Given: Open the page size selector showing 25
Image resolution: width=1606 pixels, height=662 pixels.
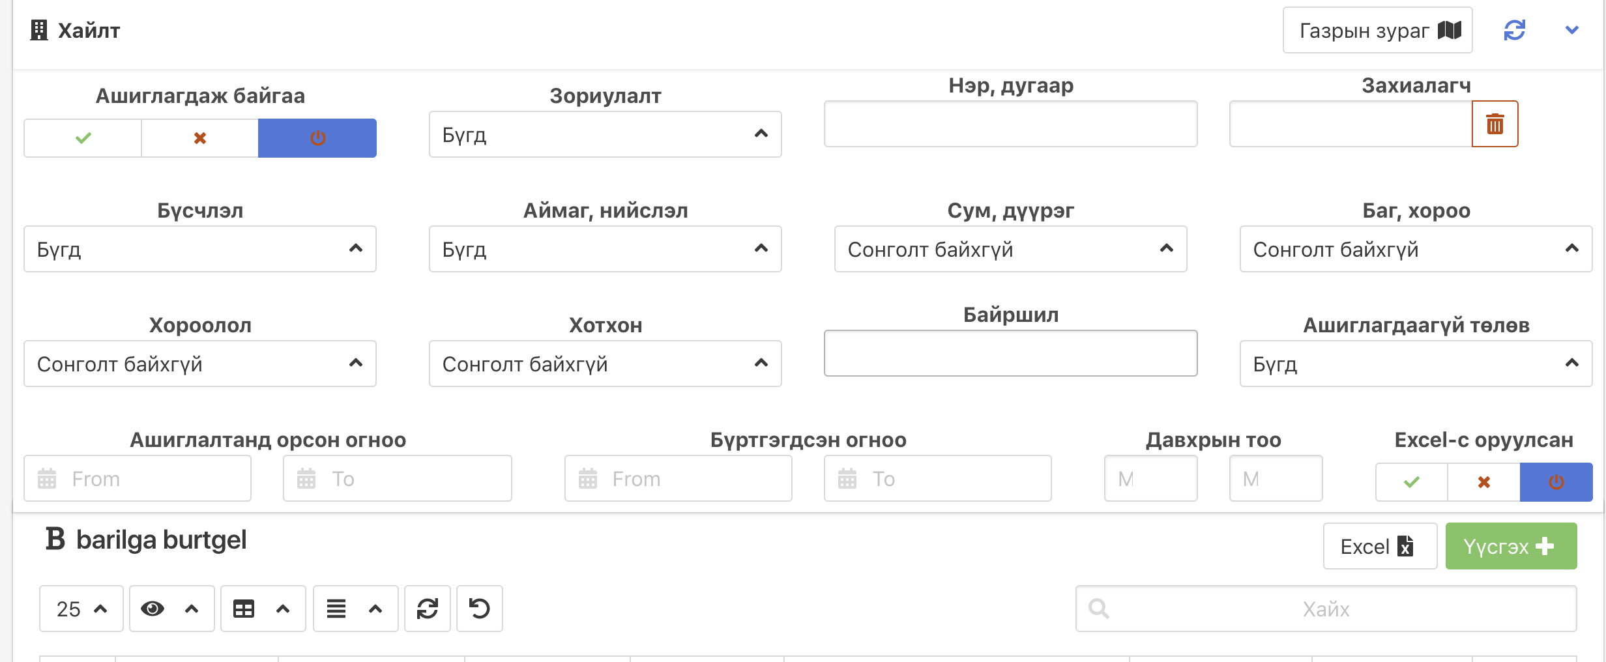Looking at the screenshot, I should pyautogui.click(x=80, y=609).
